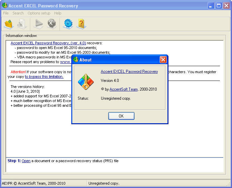Click the 'Step 1:' label
The height and width of the screenshot is (188, 232).
14,161
